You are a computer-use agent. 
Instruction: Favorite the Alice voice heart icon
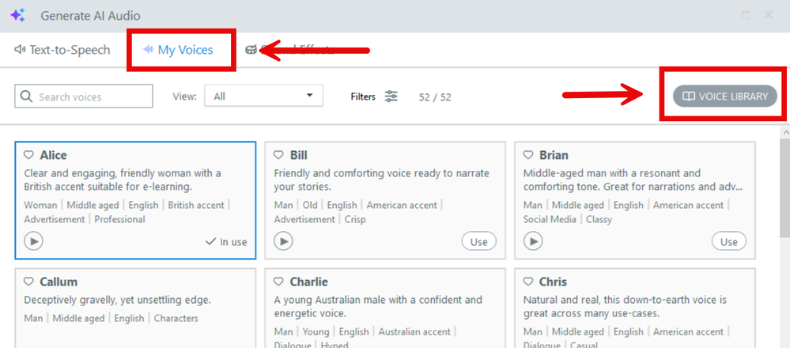point(28,155)
